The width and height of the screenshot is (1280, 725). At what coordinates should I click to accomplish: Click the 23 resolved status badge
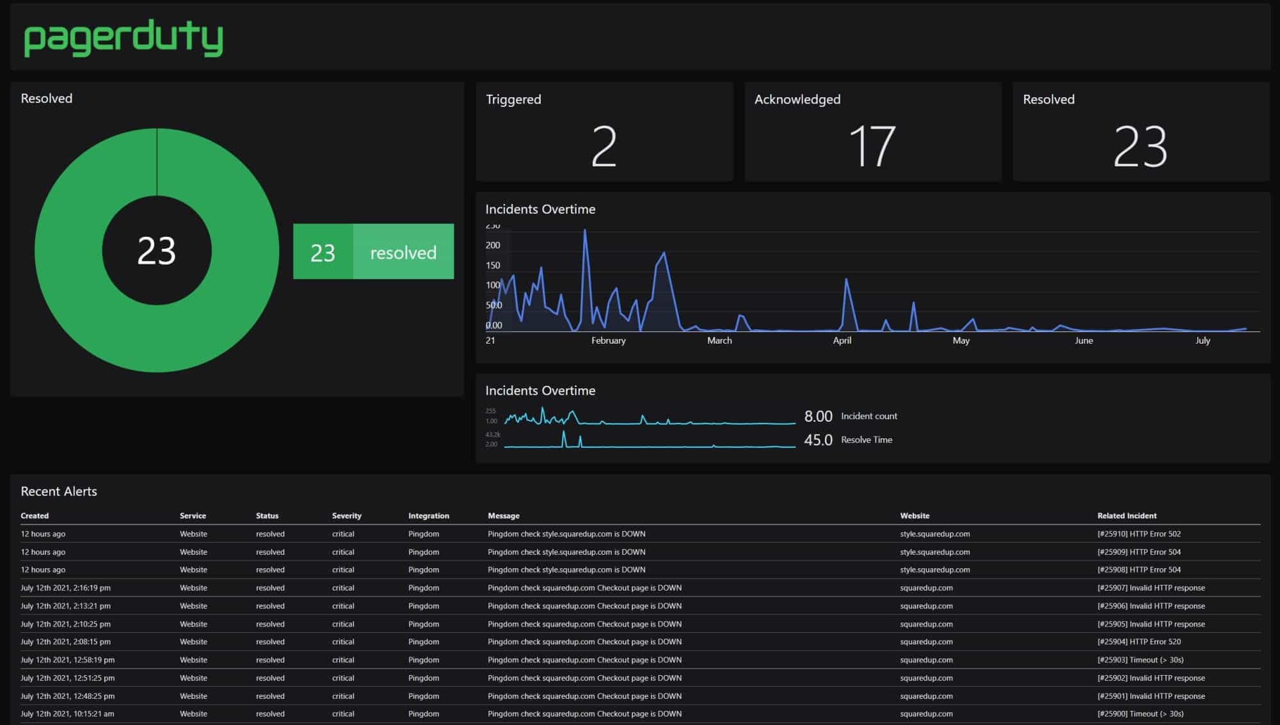click(x=373, y=252)
